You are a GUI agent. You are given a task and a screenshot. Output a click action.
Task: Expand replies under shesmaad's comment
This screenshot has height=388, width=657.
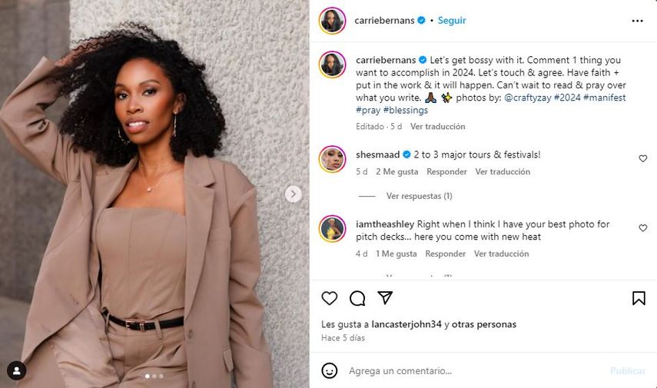[x=419, y=196]
